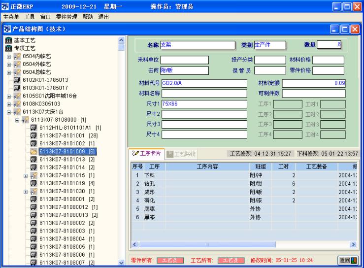Click the part icon for 6113K07-8101013
The height and width of the screenshot is (268, 364).
coord(33,160)
